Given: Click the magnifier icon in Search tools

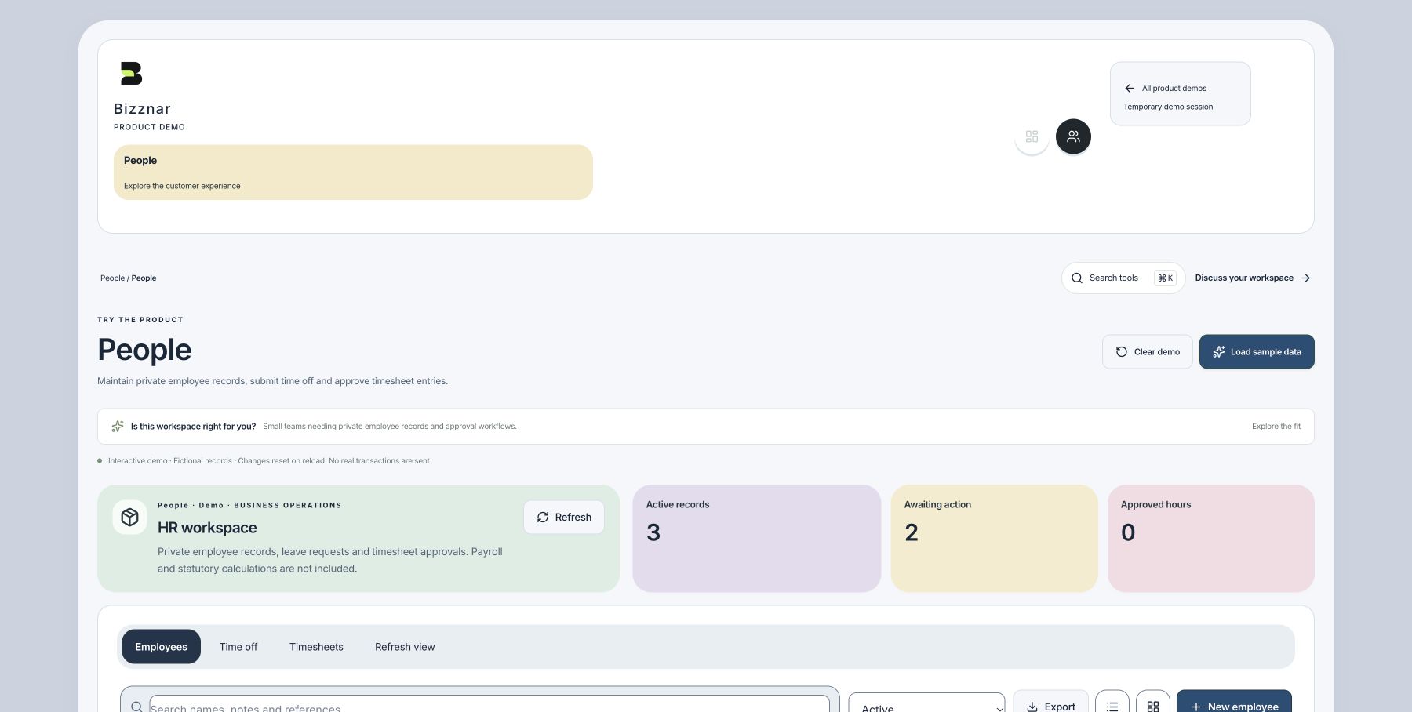Looking at the screenshot, I should pyautogui.click(x=1077, y=278).
